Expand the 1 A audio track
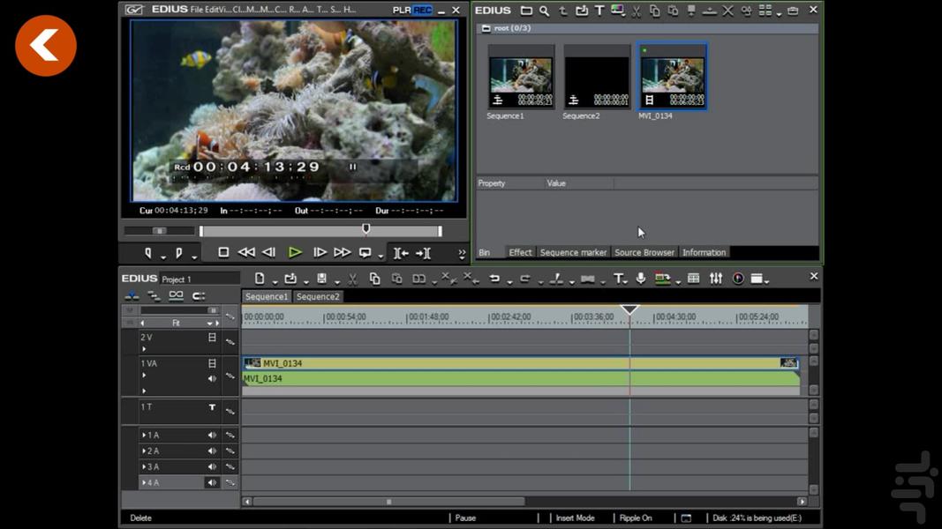The width and height of the screenshot is (942, 529). click(x=144, y=435)
